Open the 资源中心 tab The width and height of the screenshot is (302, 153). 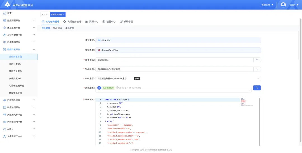point(92,21)
